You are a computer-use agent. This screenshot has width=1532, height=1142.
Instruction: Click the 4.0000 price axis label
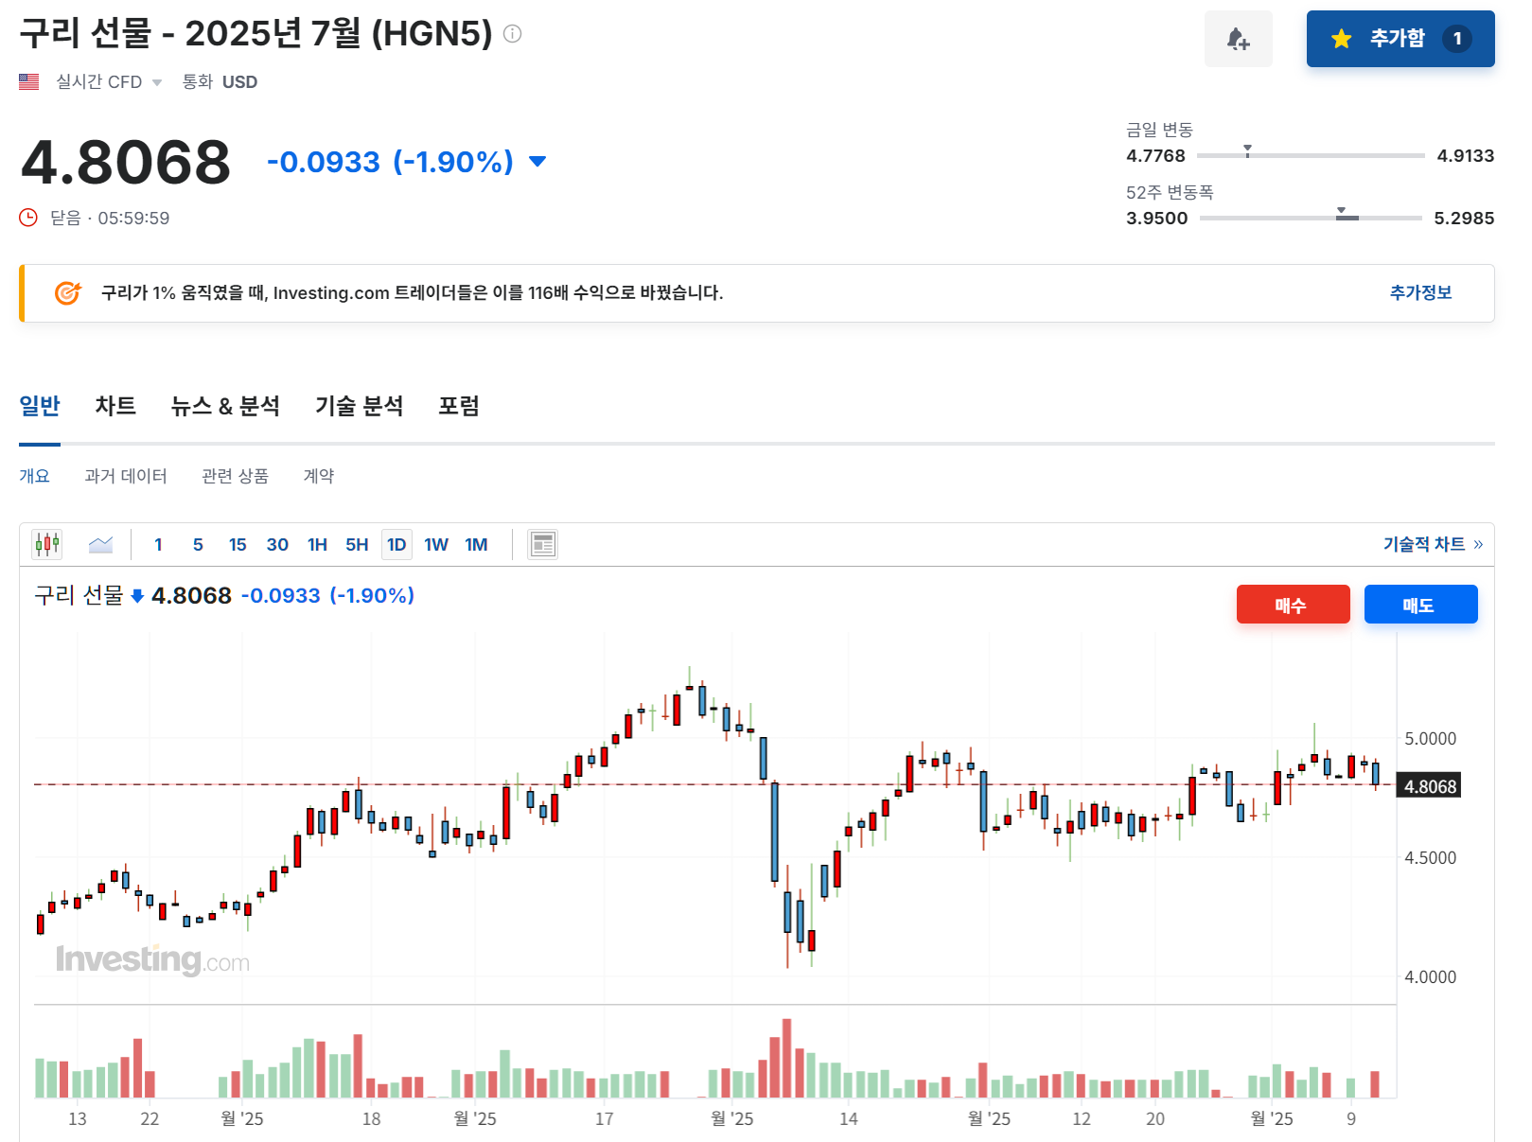click(1430, 977)
